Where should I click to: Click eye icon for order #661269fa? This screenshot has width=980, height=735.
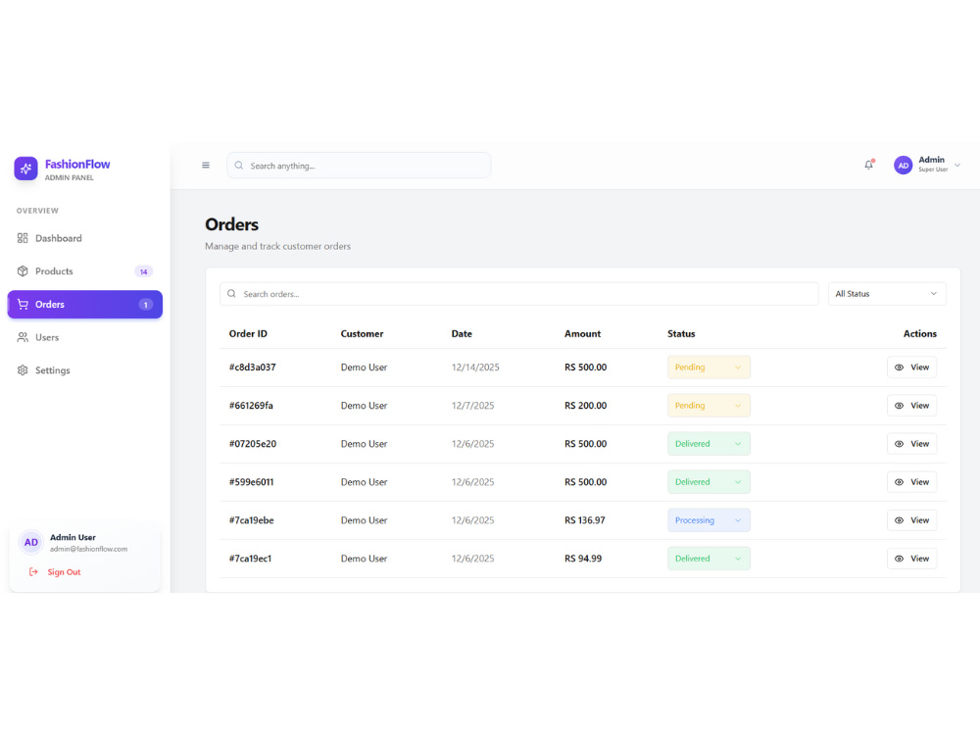click(899, 406)
